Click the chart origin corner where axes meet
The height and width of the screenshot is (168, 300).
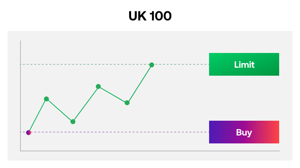coord(20,151)
